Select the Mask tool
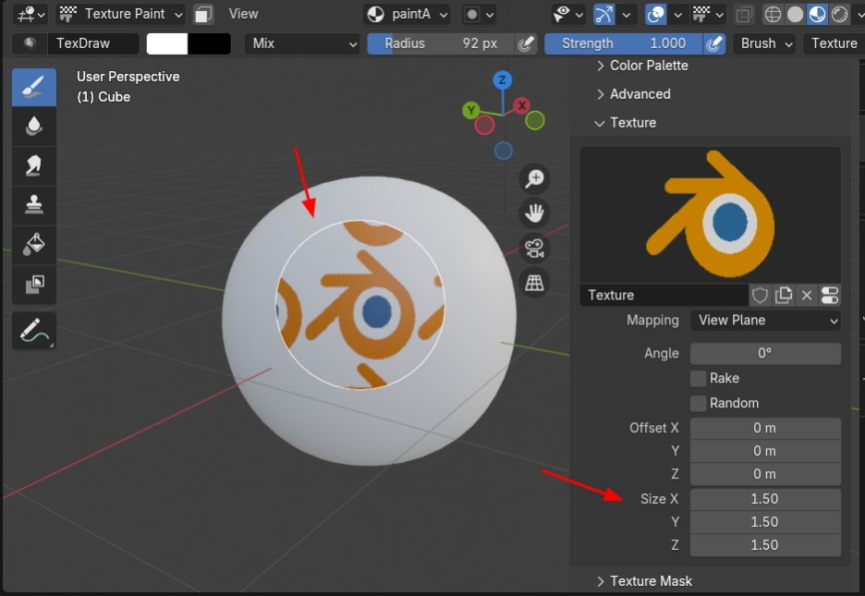 (33, 285)
